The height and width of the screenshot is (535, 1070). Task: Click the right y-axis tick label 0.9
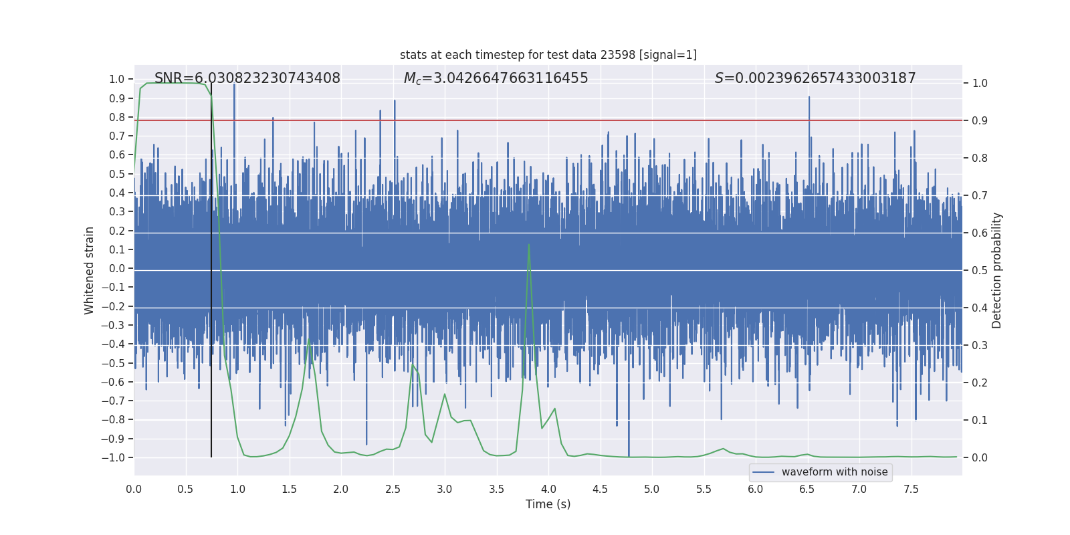coord(980,121)
